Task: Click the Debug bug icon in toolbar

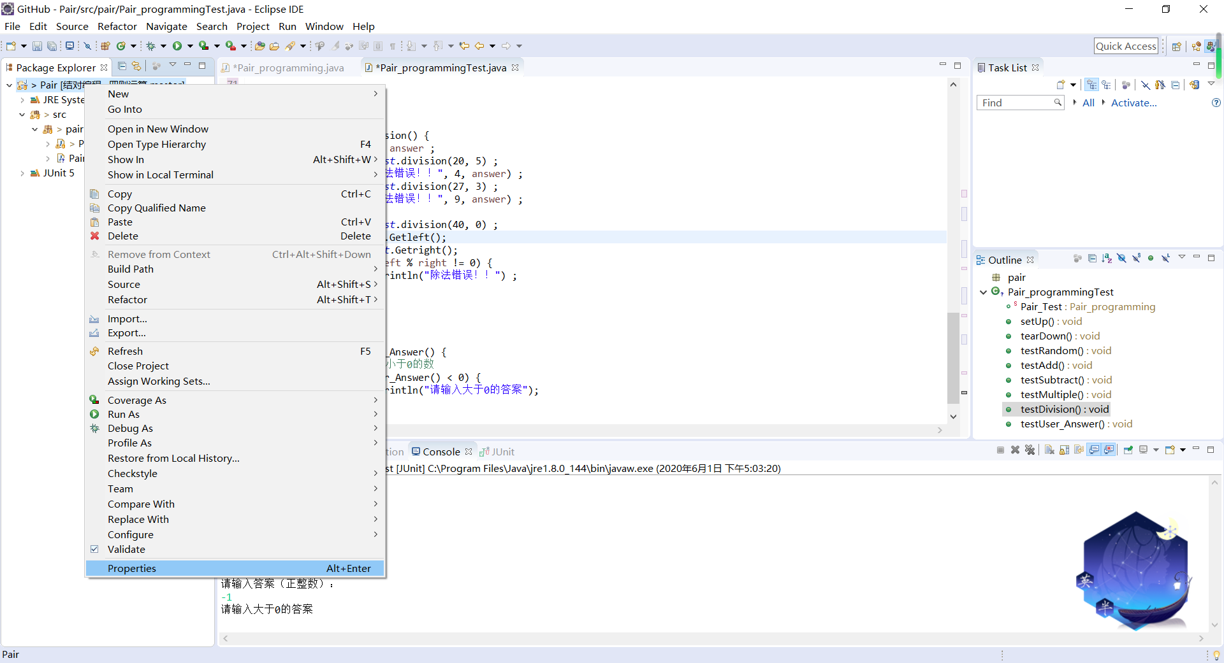Action: tap(151, 46)
